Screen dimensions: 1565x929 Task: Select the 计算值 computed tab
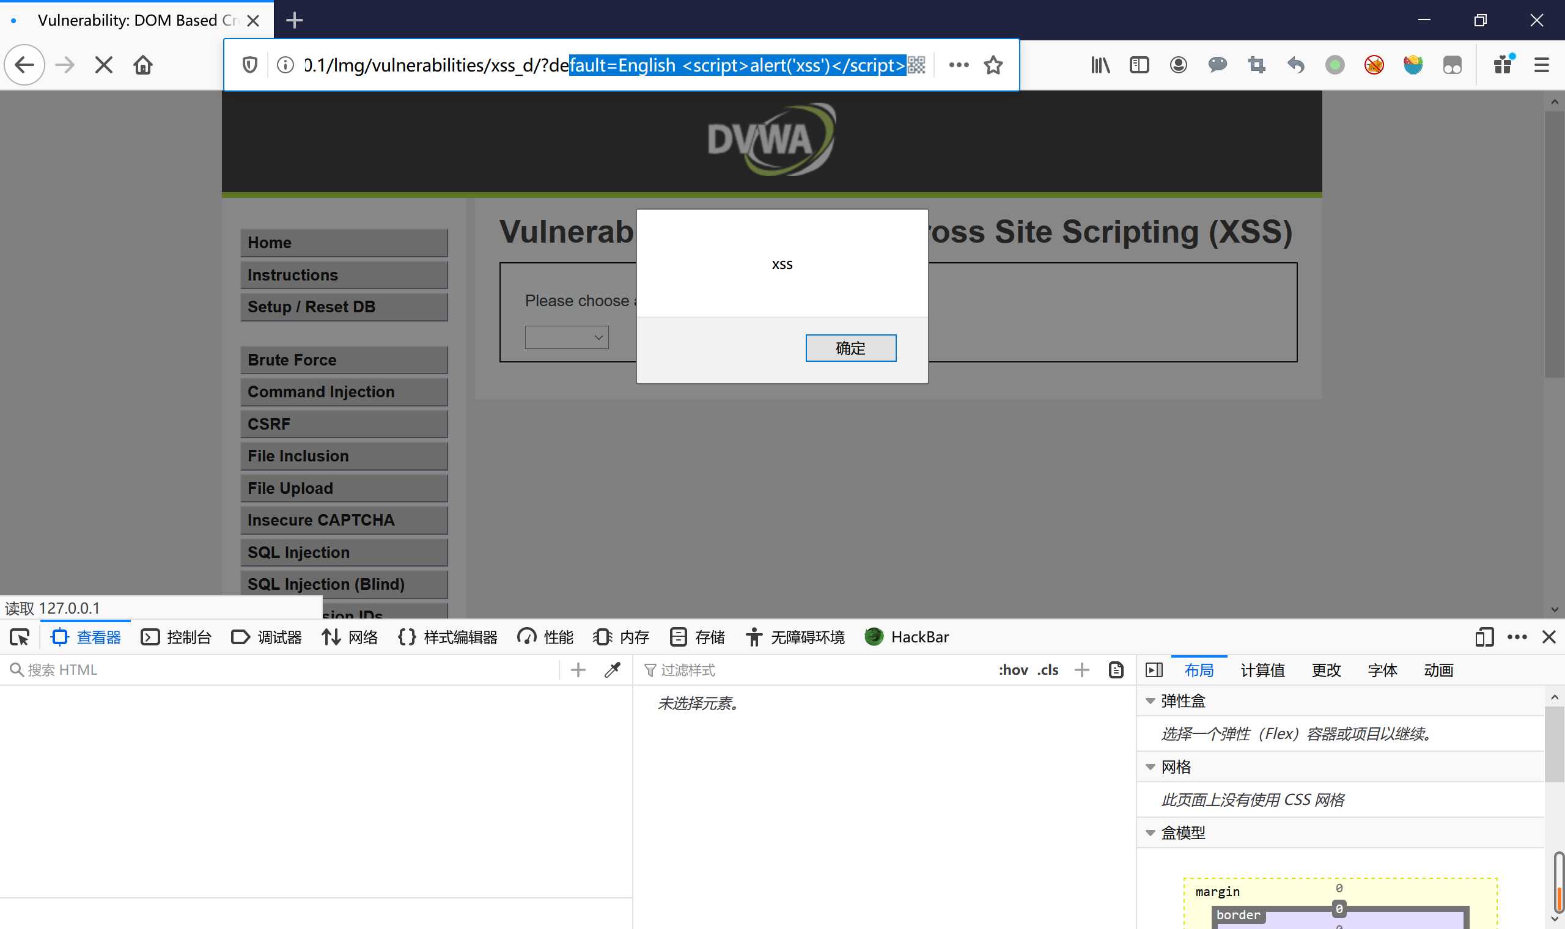pos(1262,670)
